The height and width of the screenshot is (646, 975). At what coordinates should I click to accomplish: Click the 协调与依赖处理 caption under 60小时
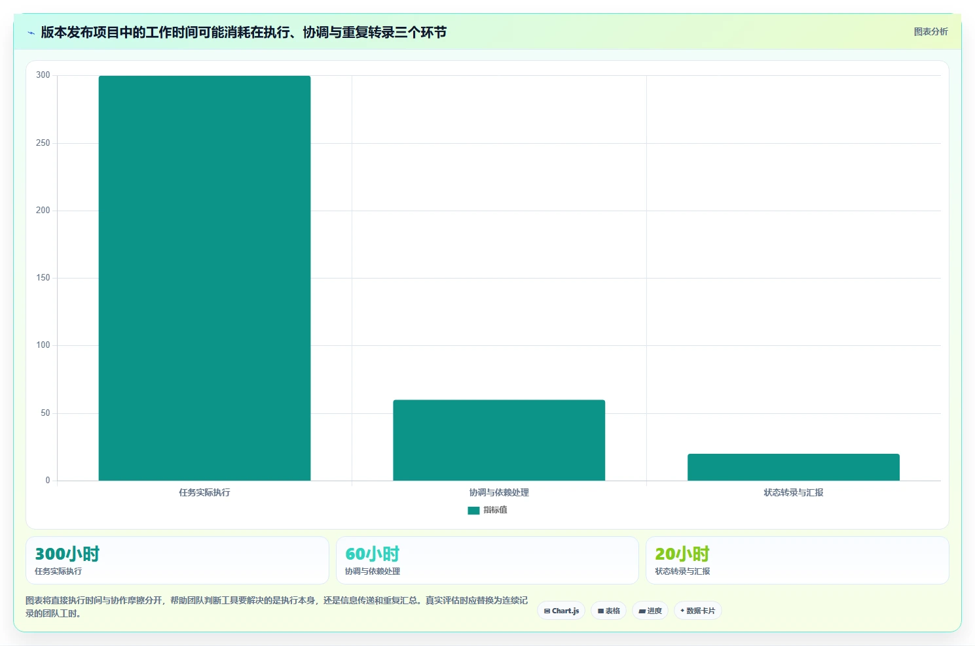pos(373,571)
